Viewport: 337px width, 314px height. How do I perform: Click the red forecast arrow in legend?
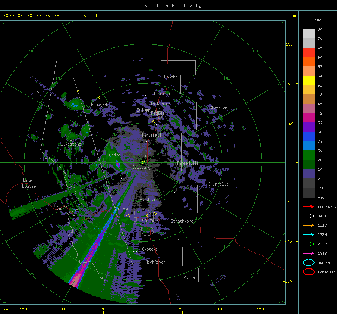(309, 206)
